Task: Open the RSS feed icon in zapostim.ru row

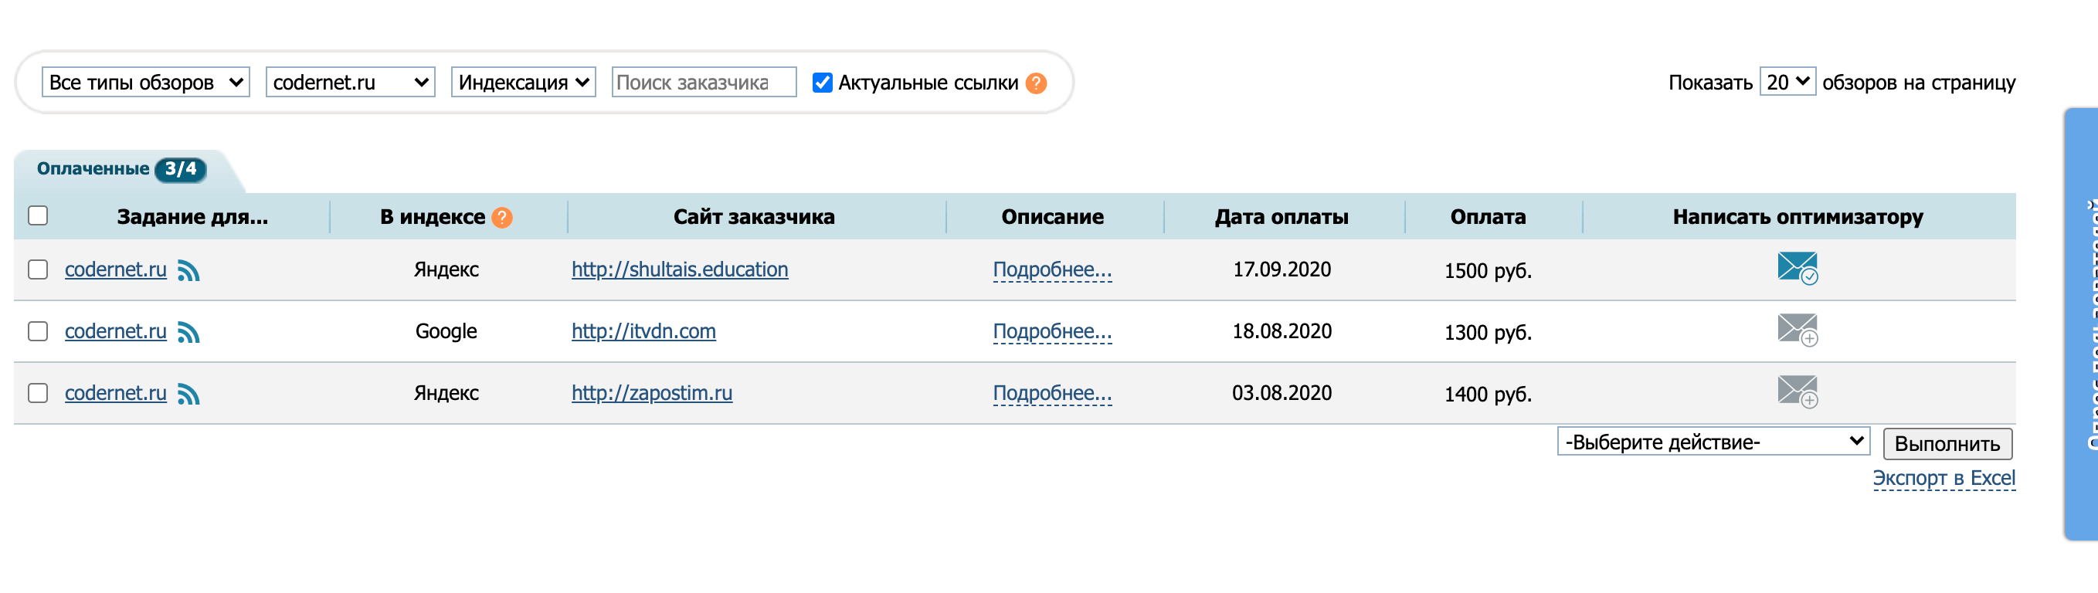Action: 188,395
